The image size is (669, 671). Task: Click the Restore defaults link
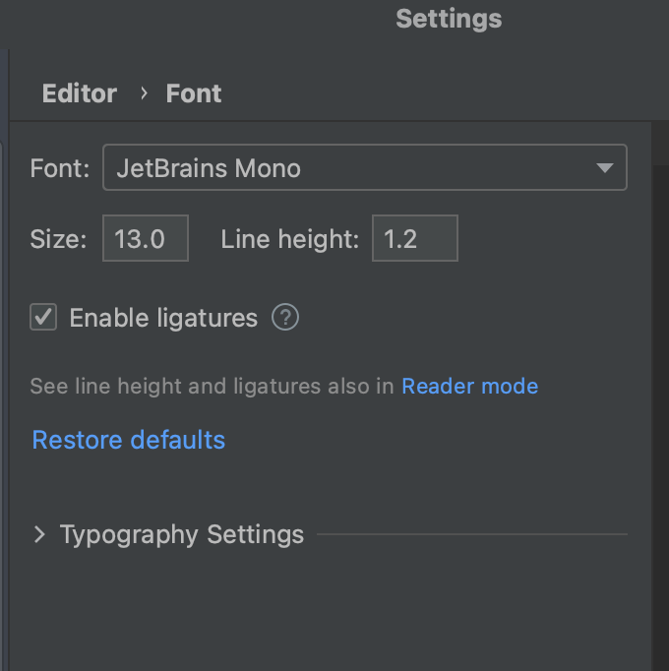(x=129, y=440)
